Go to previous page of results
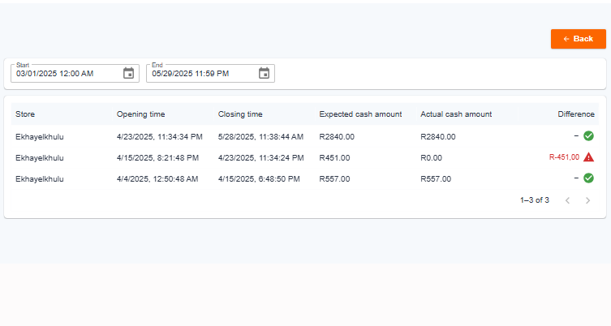The width and height of the screenshot is (611, 326). (568, 200)
